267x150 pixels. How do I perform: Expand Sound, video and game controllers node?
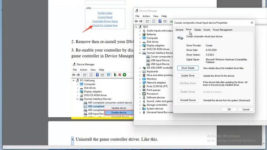[140, 101]
